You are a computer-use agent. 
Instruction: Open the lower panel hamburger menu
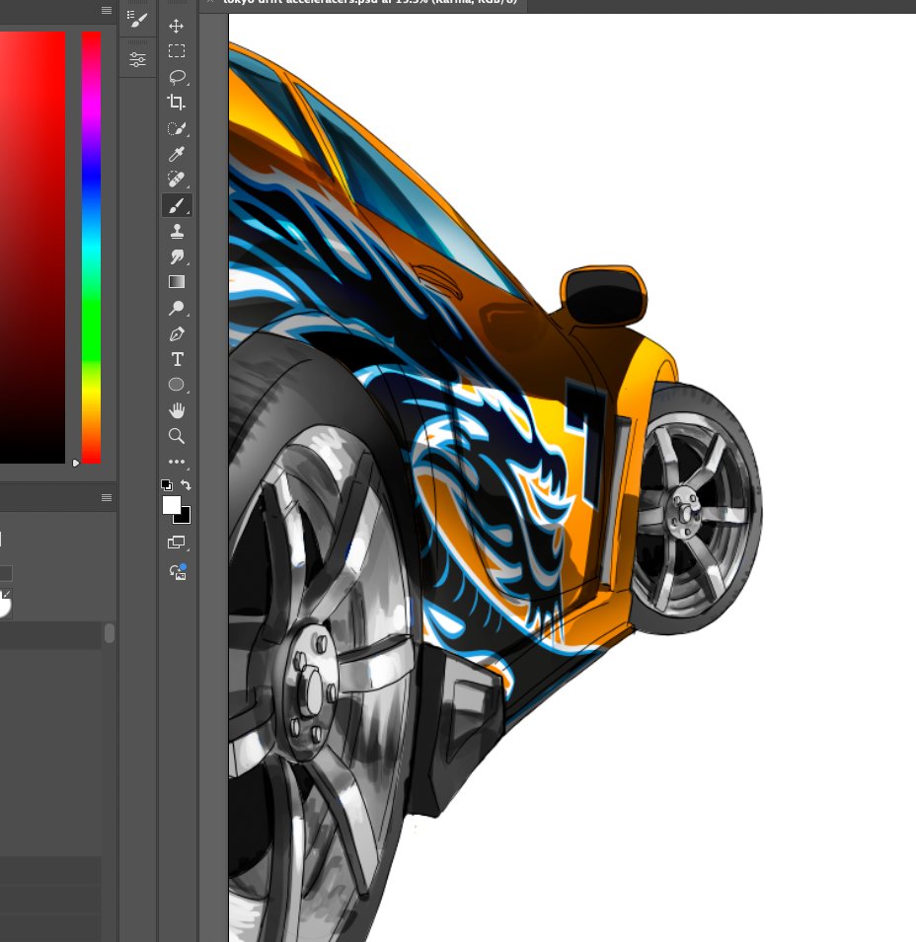point(107,497)
